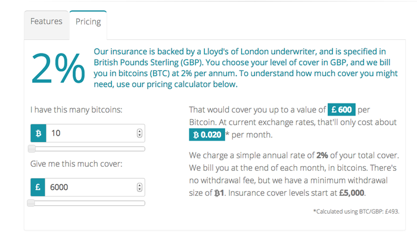417x234 pixels.
Task: Click the large 2% heading
Action: [58, 68]
